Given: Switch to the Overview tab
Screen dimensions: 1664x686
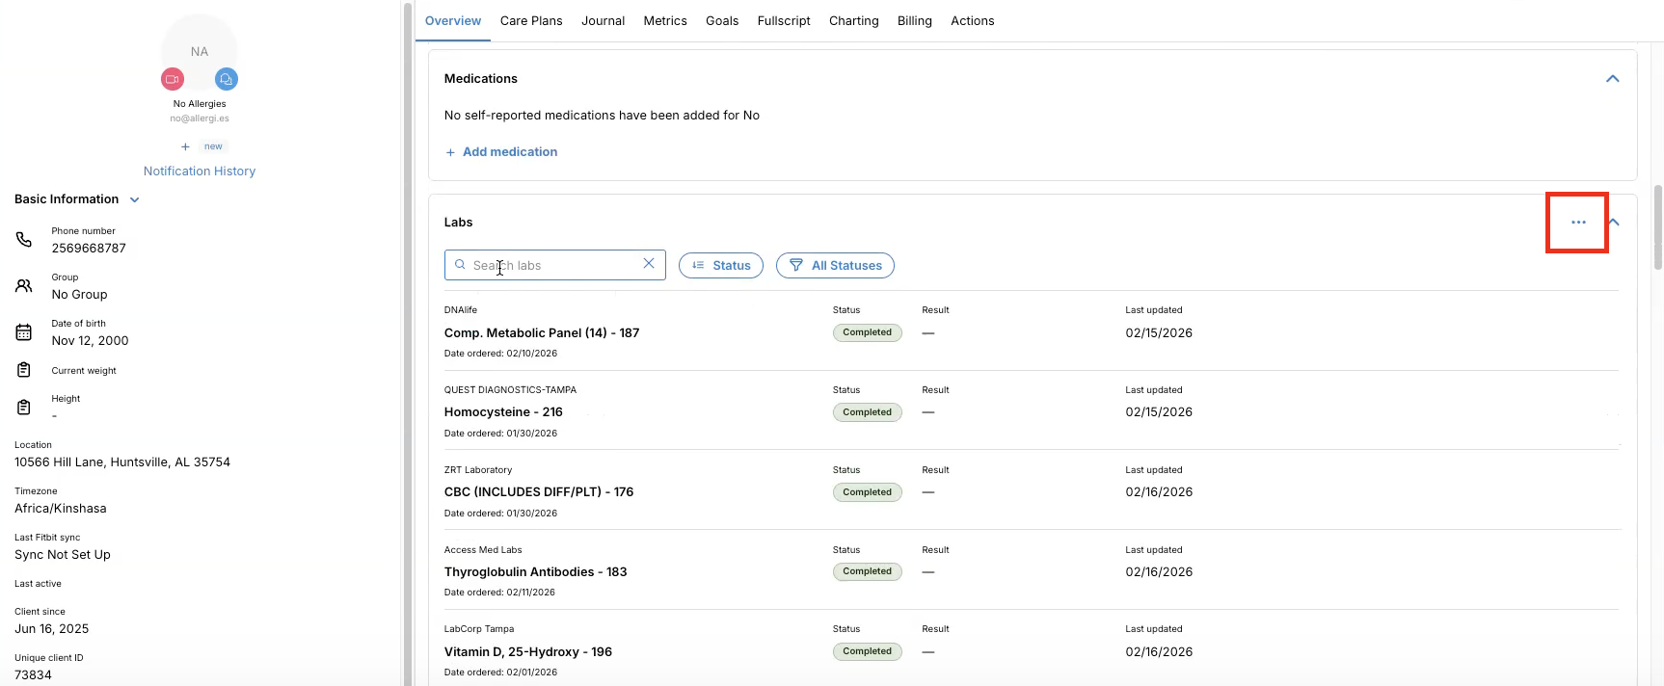Looking at the screenshot, I should pyautogui.click(x=453, y=20).
